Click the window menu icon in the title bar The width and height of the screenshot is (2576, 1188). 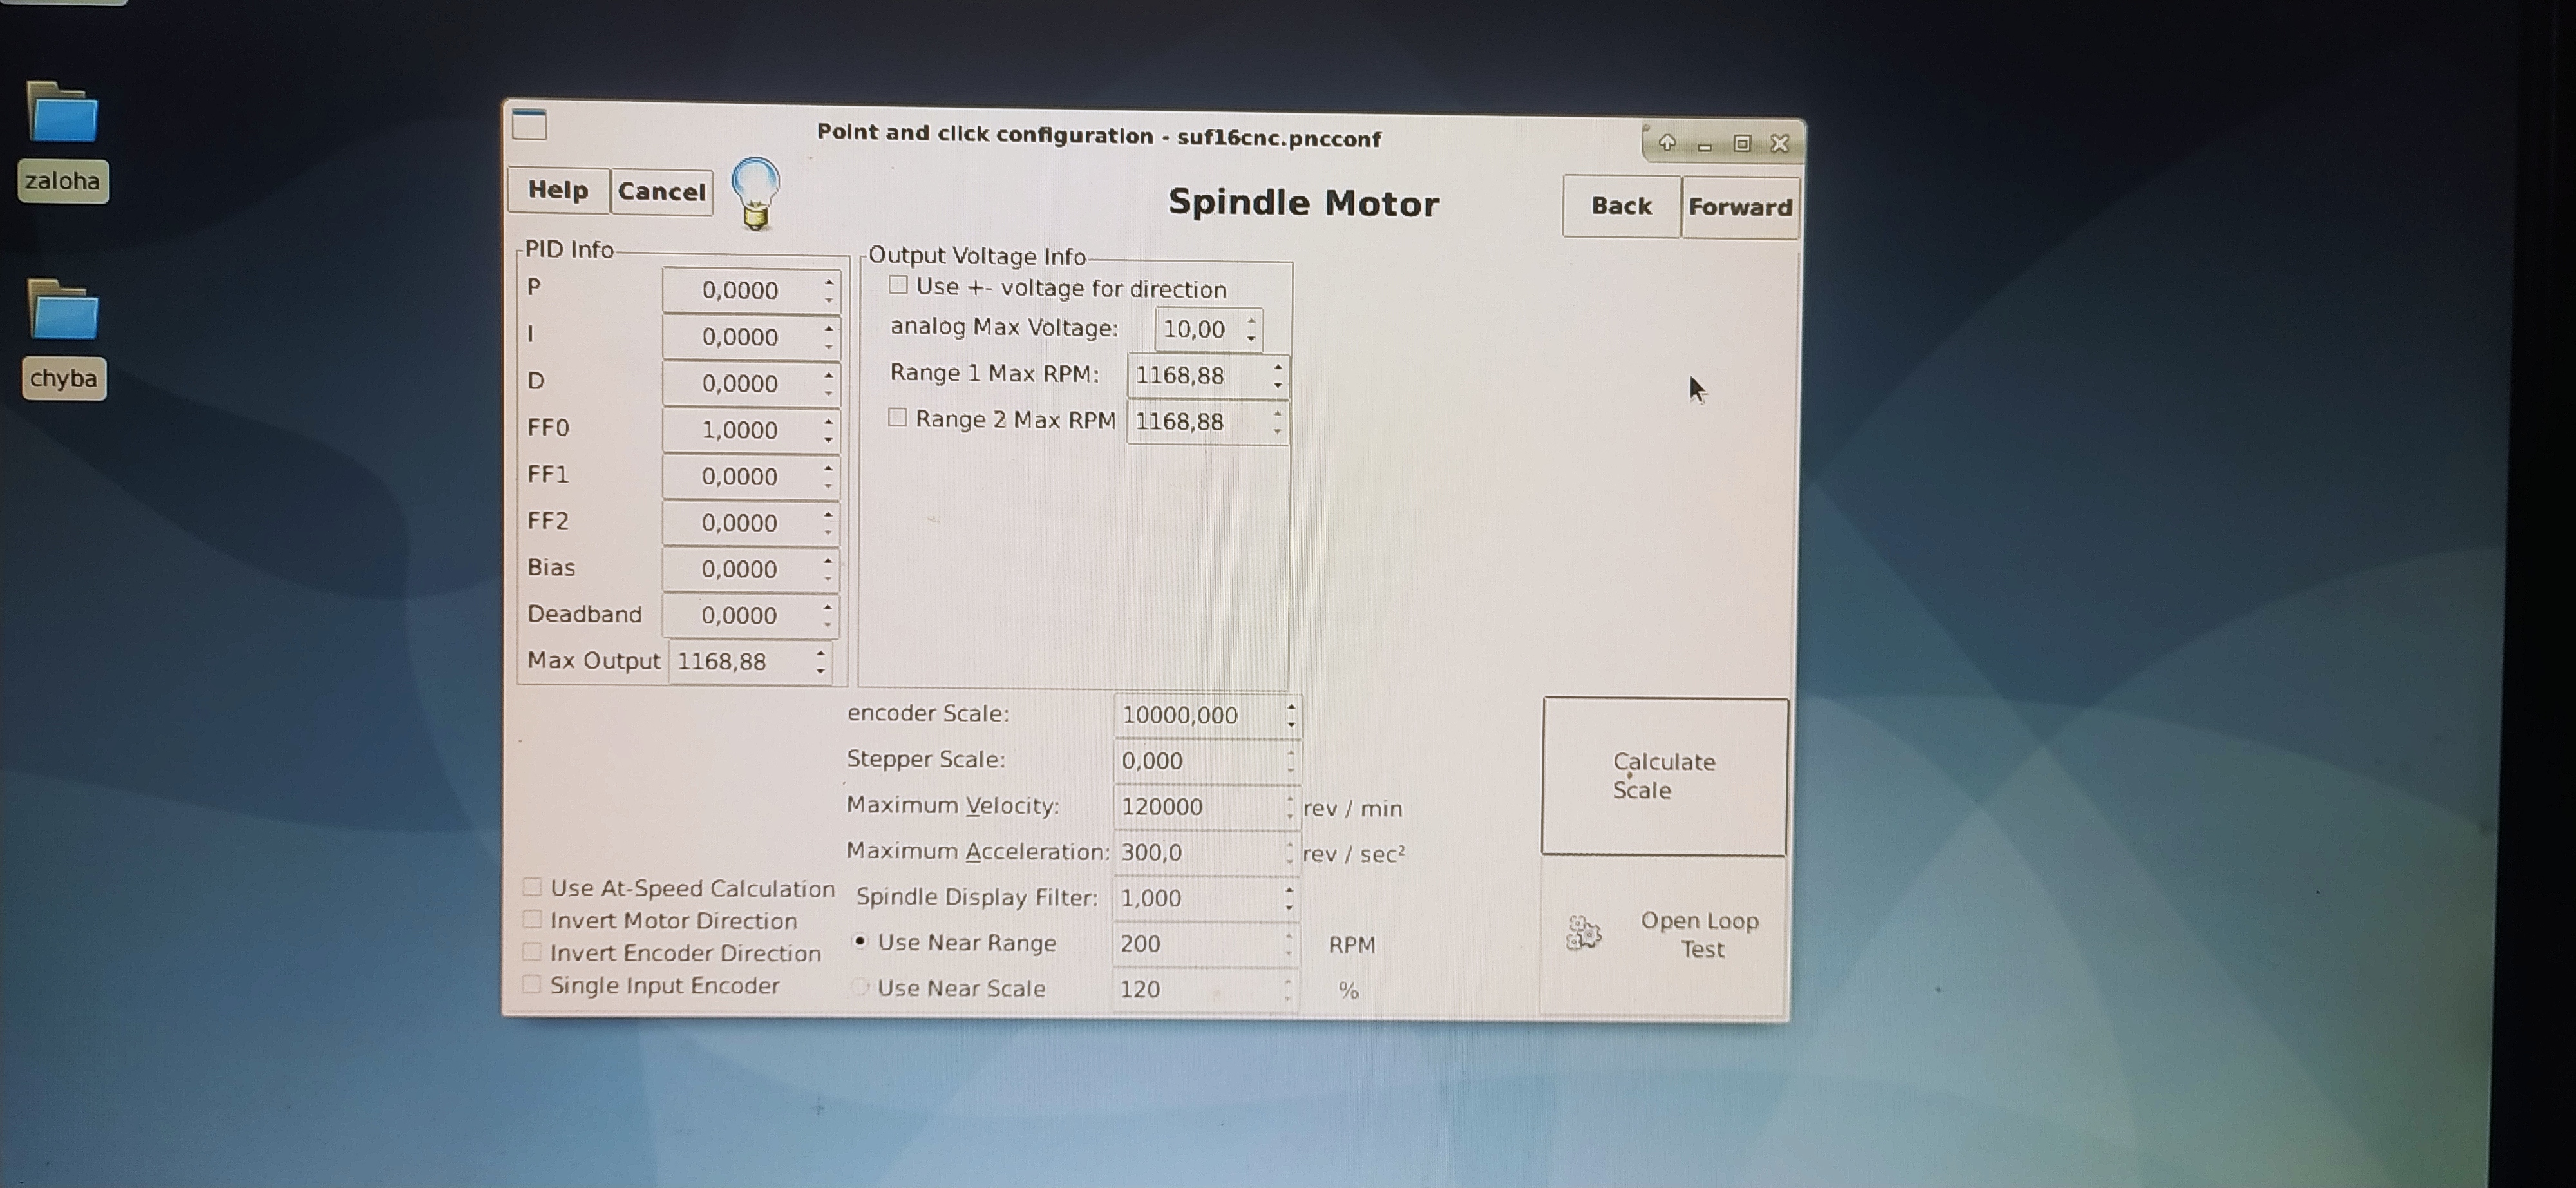pos(530,125)
